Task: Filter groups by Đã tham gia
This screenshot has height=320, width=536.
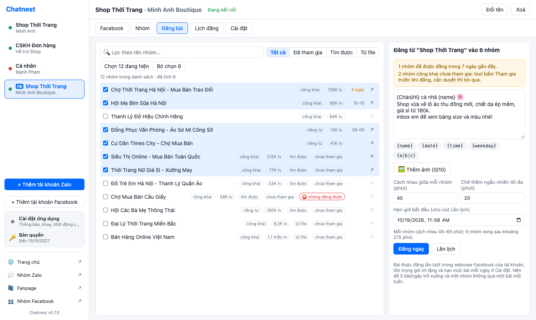Action: pyautogui.click(x=308, y=52)
